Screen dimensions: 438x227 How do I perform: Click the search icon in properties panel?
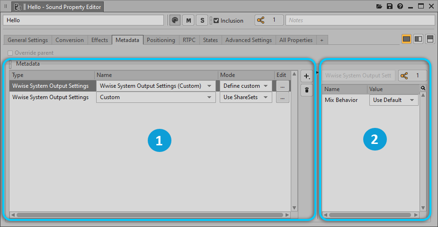(x=423, y=88)
